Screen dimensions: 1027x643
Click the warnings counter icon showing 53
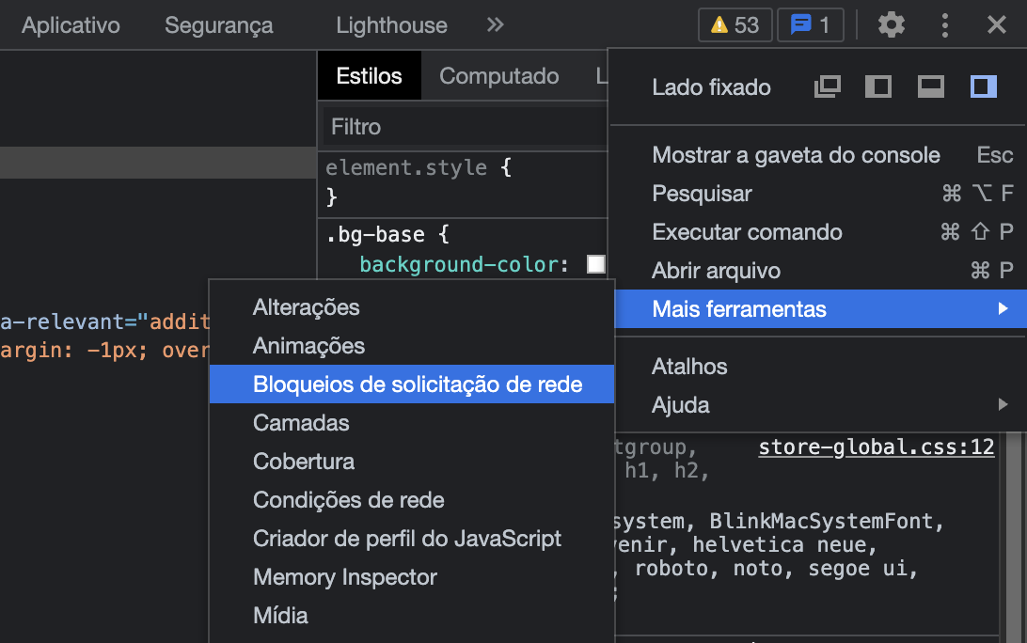pos(735,25)
